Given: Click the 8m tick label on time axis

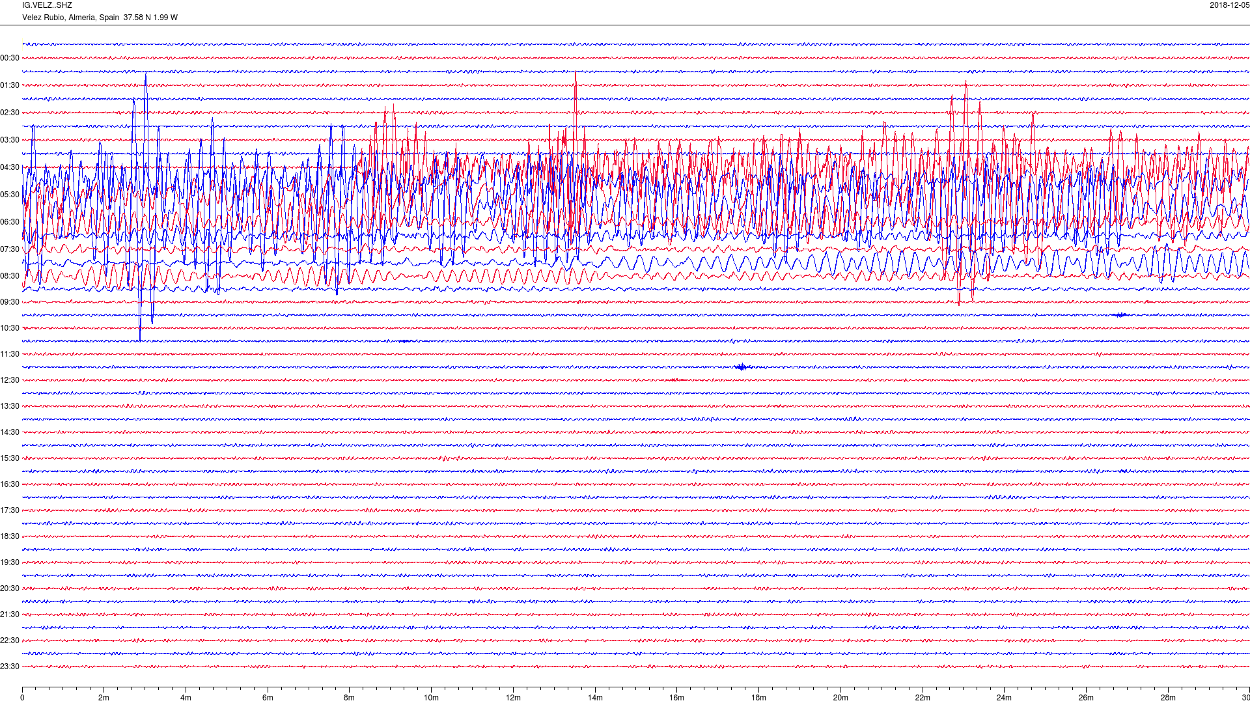Looking at the screenshot, I should 350,698.
